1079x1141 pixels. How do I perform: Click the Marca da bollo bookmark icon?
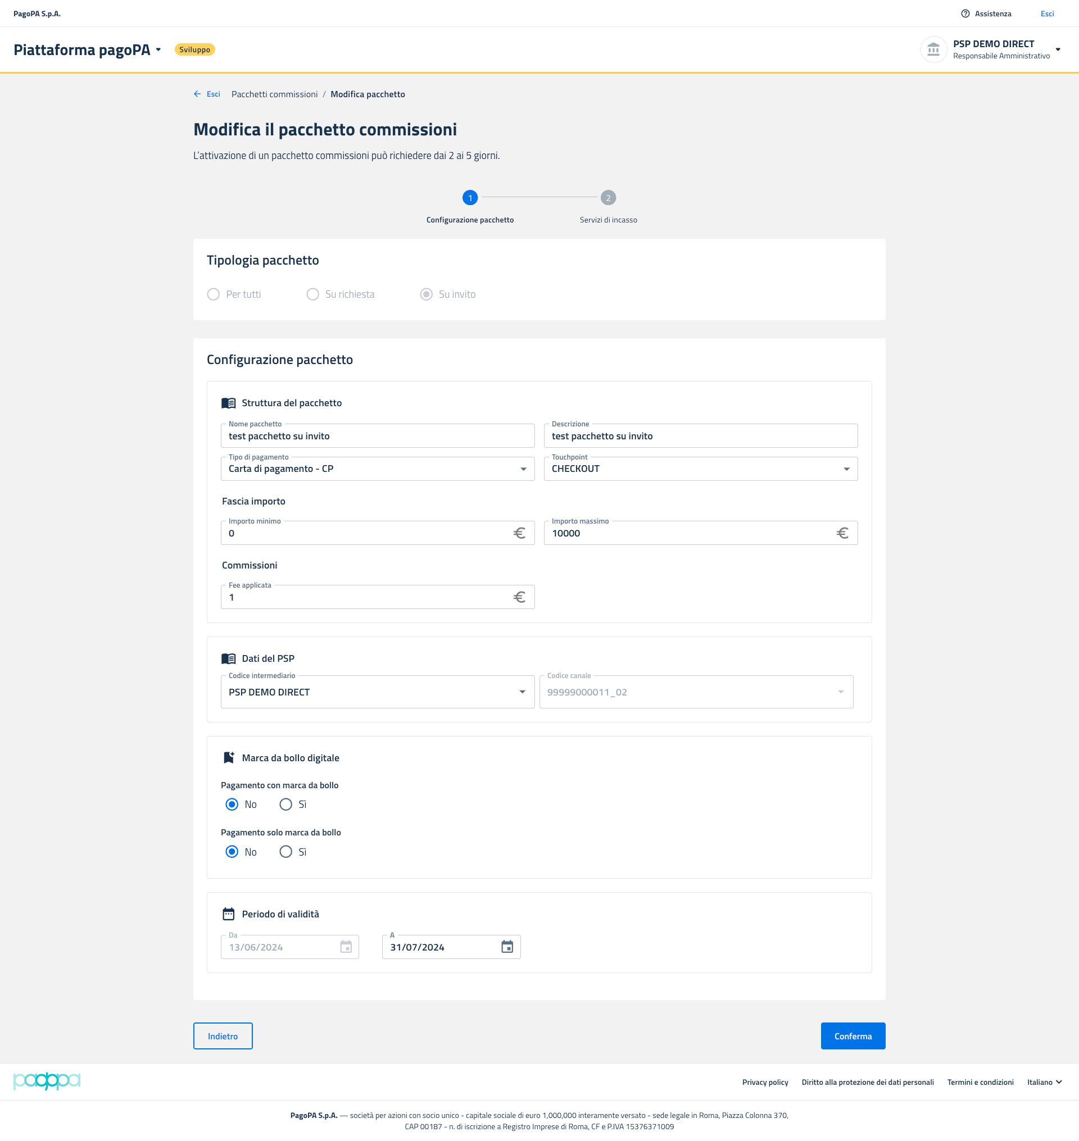(x=228, y=758)
